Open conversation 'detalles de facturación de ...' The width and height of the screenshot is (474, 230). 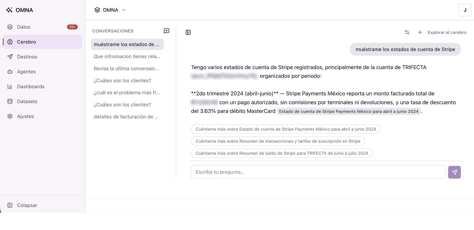[127, 117]
